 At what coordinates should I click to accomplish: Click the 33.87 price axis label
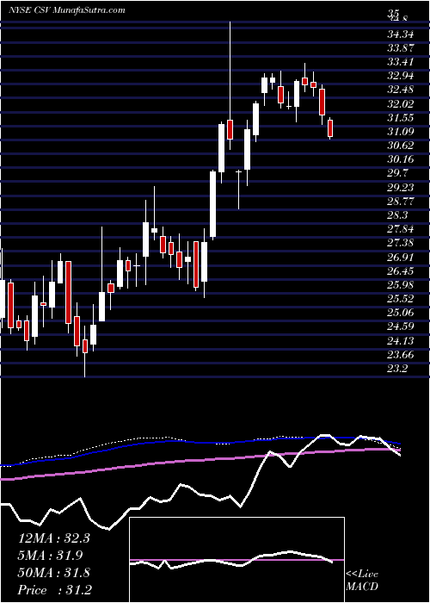(400, 48)
